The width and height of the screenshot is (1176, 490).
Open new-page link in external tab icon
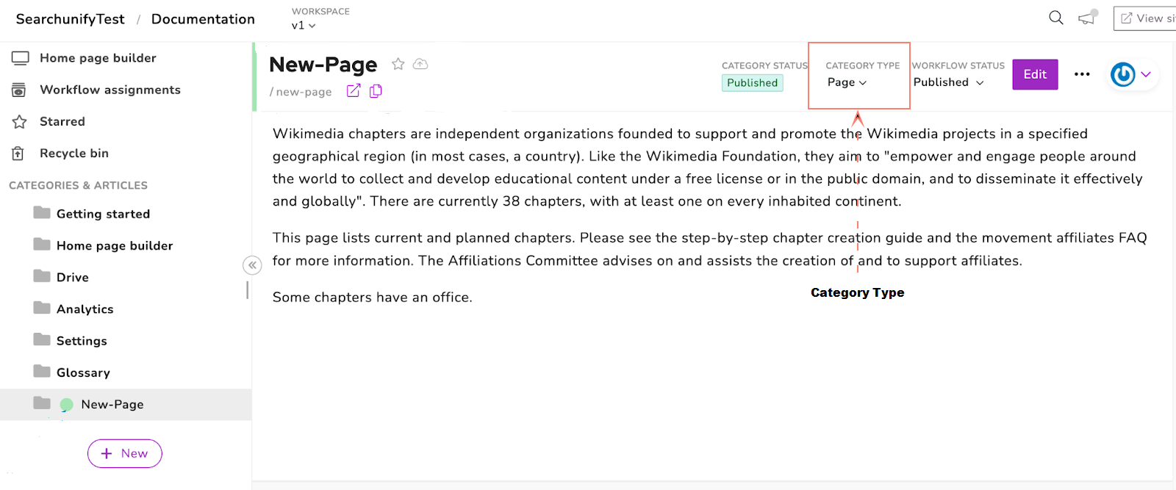pos(354,91)
